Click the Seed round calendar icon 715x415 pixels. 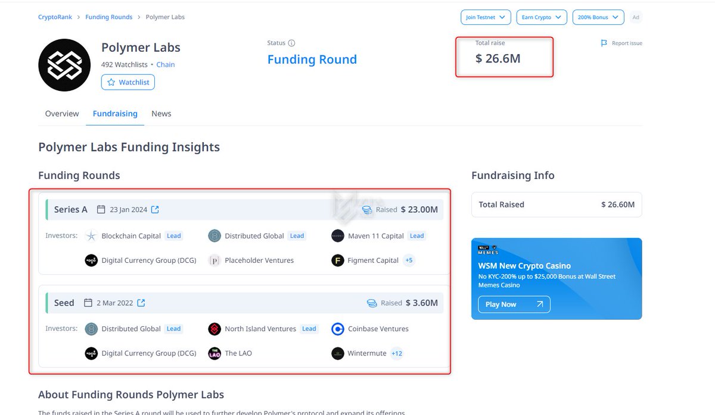click(88, 303)
